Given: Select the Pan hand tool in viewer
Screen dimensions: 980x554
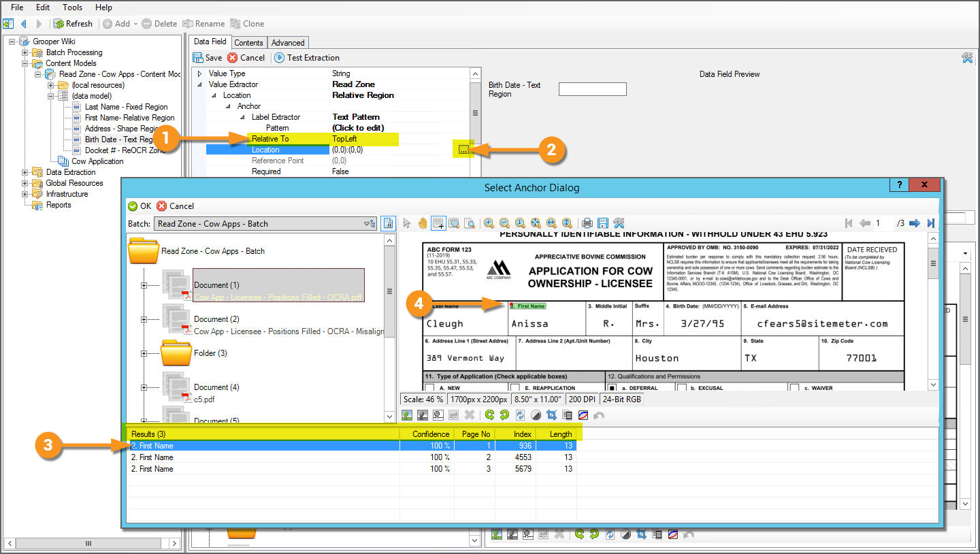Looking at the screenshot, I should [423, 223].
